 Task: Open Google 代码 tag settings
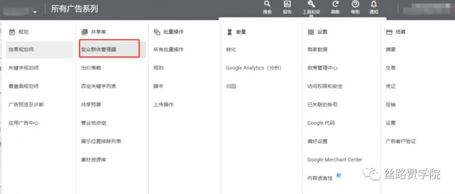click(x=321, y=123)
